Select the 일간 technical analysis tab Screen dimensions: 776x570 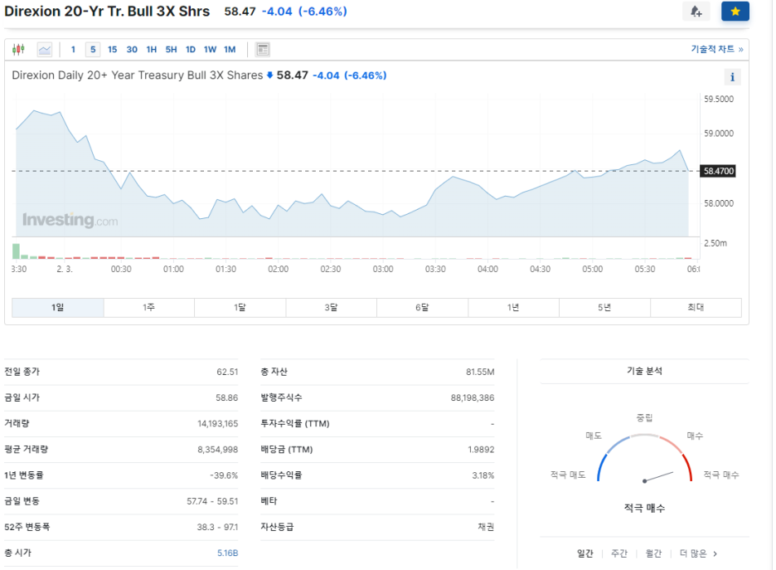(585, 553)
